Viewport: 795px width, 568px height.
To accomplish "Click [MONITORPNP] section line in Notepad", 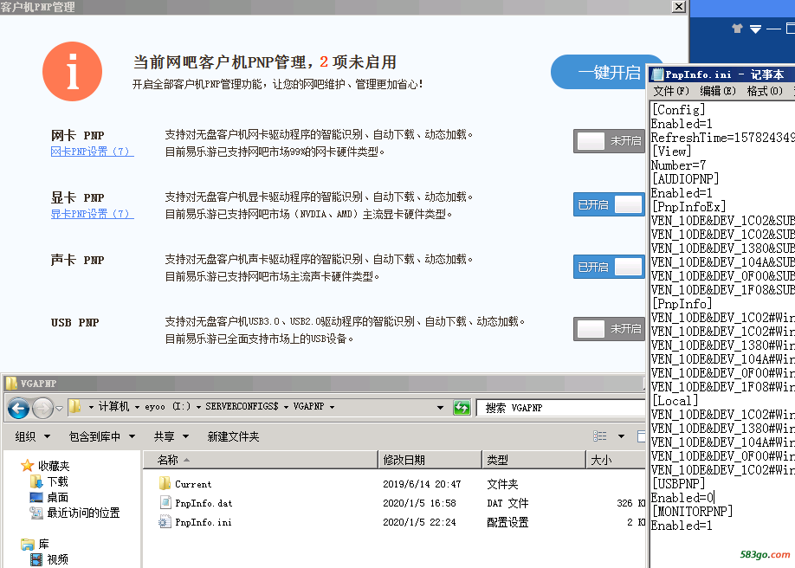I will coord(692,511).
